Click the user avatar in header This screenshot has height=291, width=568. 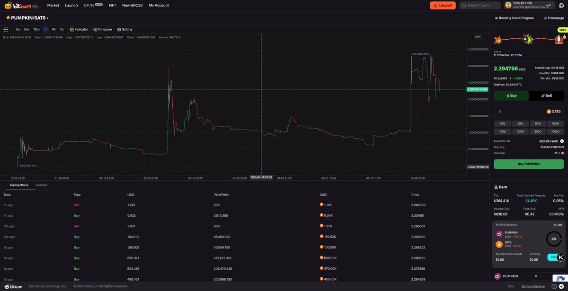(508, 5)
